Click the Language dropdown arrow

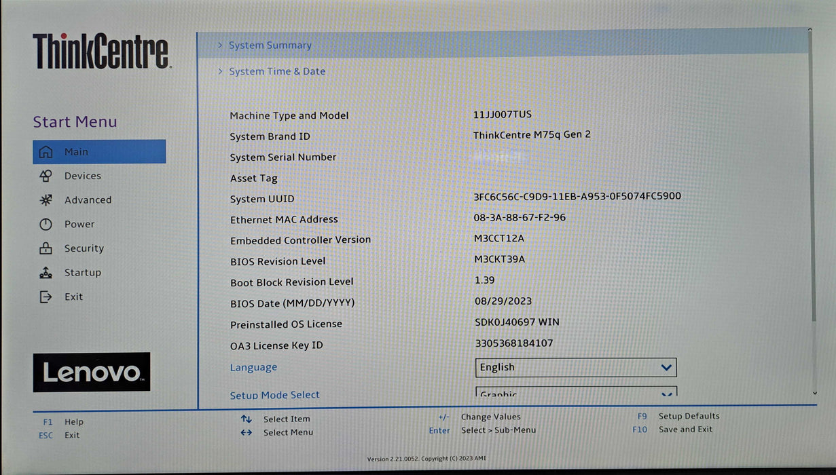tap(666, 368)
